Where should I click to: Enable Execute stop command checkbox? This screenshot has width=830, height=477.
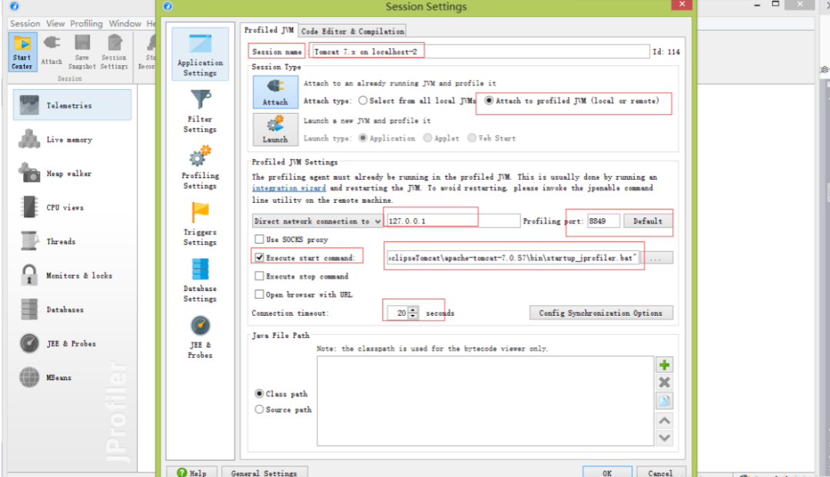[260, 276]
